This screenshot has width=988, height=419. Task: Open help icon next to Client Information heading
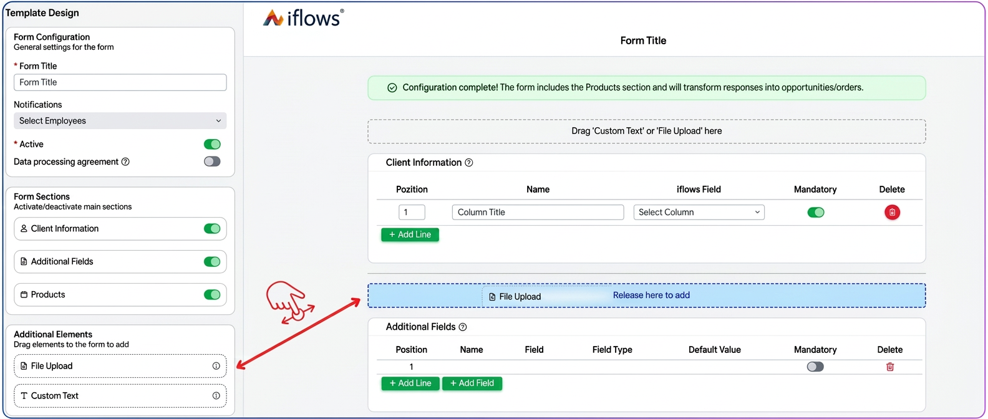point(469,163)
